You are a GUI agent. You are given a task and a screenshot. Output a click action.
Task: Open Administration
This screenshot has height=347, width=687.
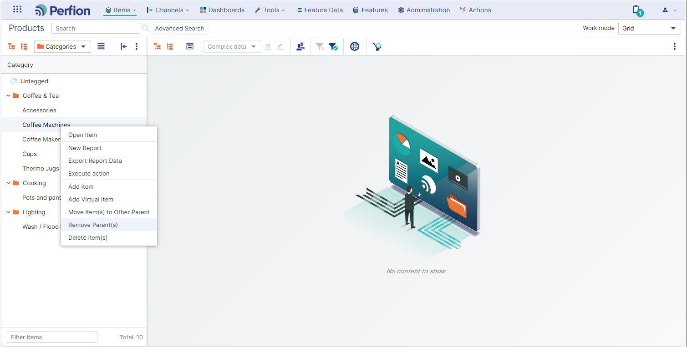pos(424,10)
